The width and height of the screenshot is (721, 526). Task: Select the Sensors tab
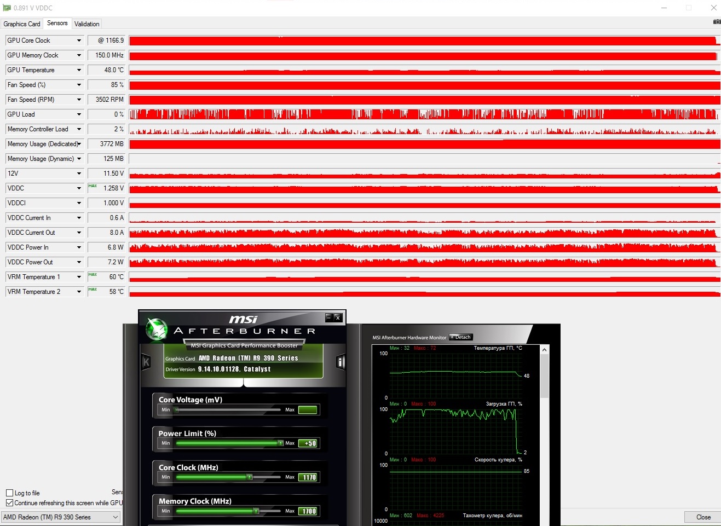tap(57, 23)
